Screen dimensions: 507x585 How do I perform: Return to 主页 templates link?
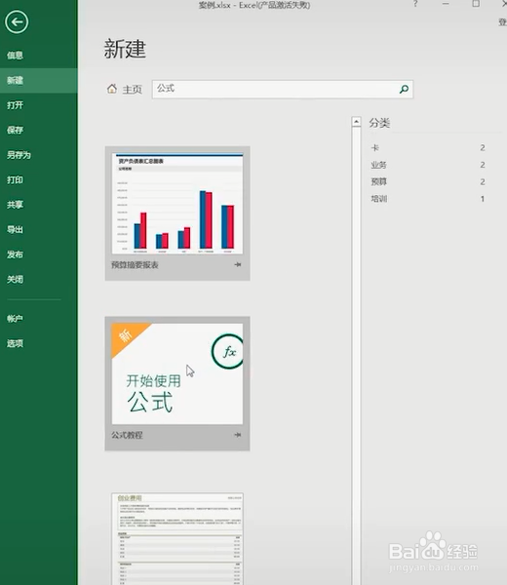pos(132,90)
